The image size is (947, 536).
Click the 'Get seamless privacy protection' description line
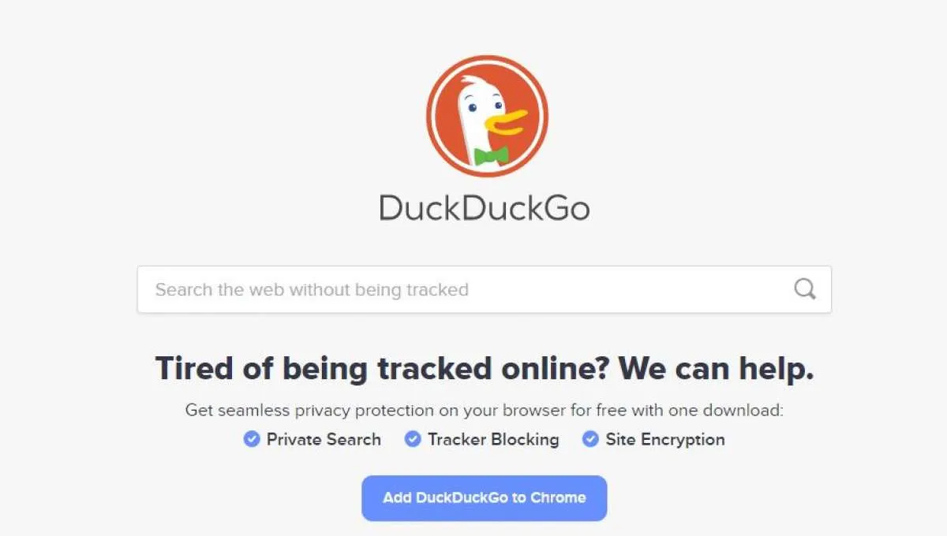tap(485, 410)
